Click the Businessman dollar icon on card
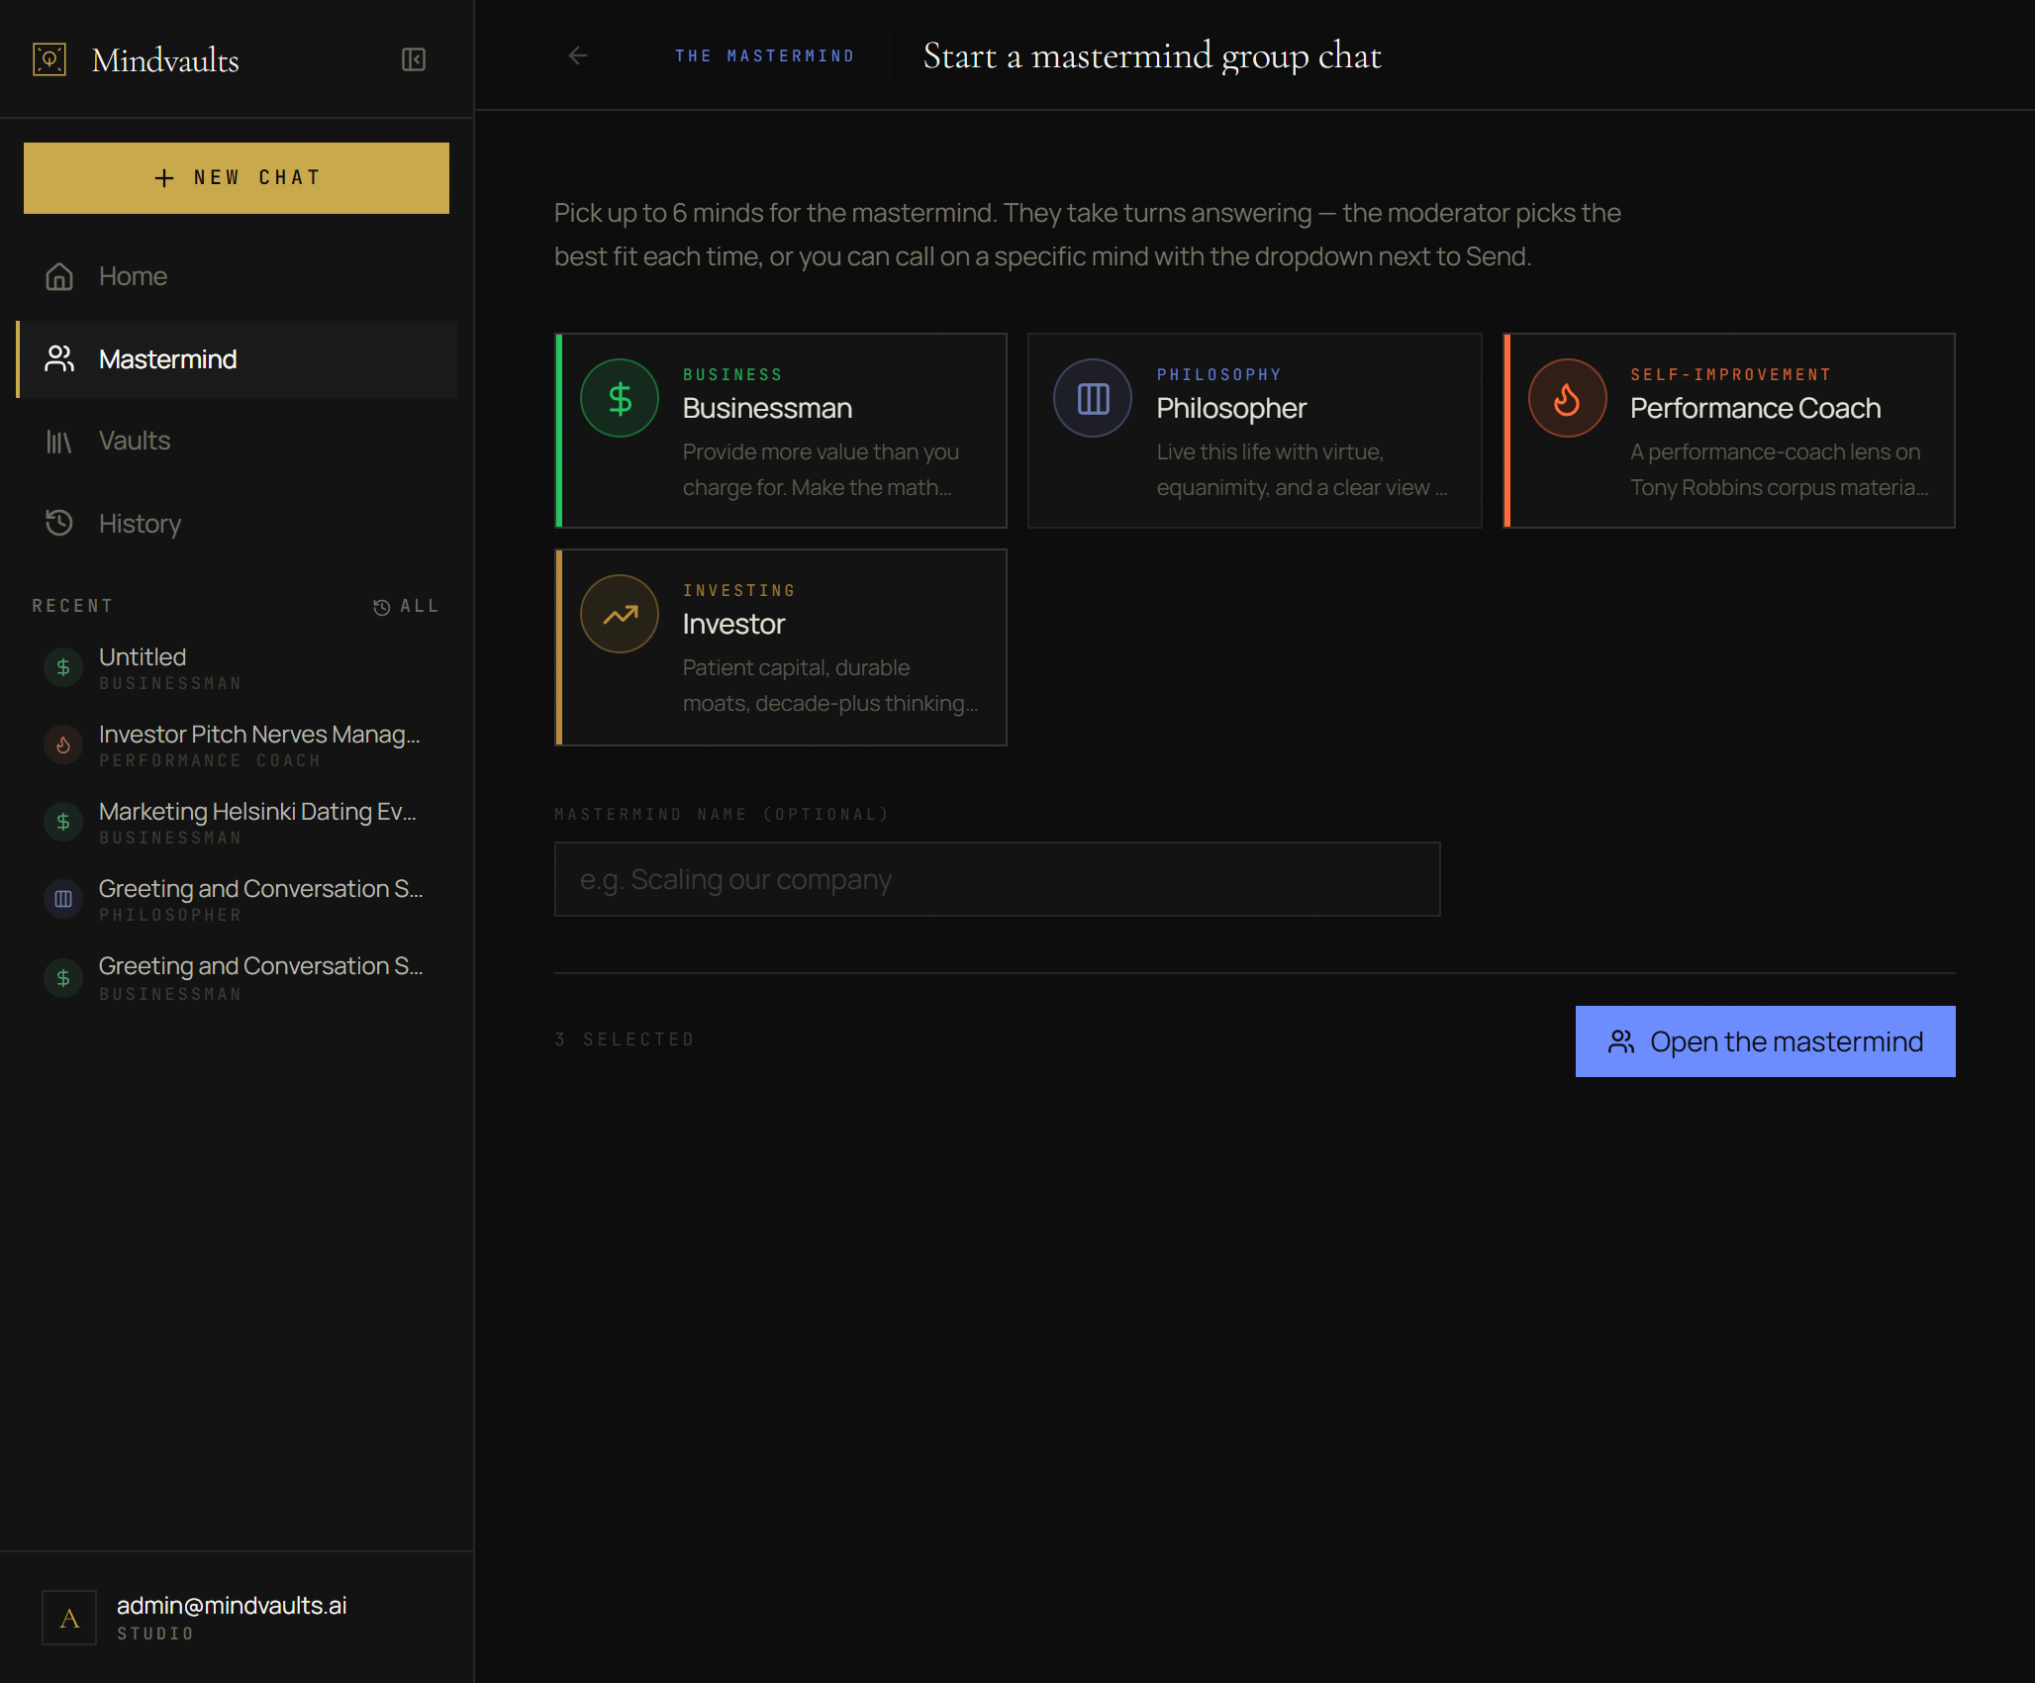Viewport: 2035px width, 1683px height. pos(620,398)
